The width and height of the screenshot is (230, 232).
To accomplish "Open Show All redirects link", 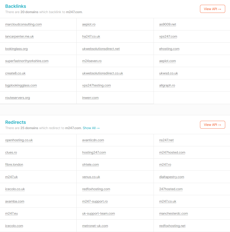I will 91,128.
